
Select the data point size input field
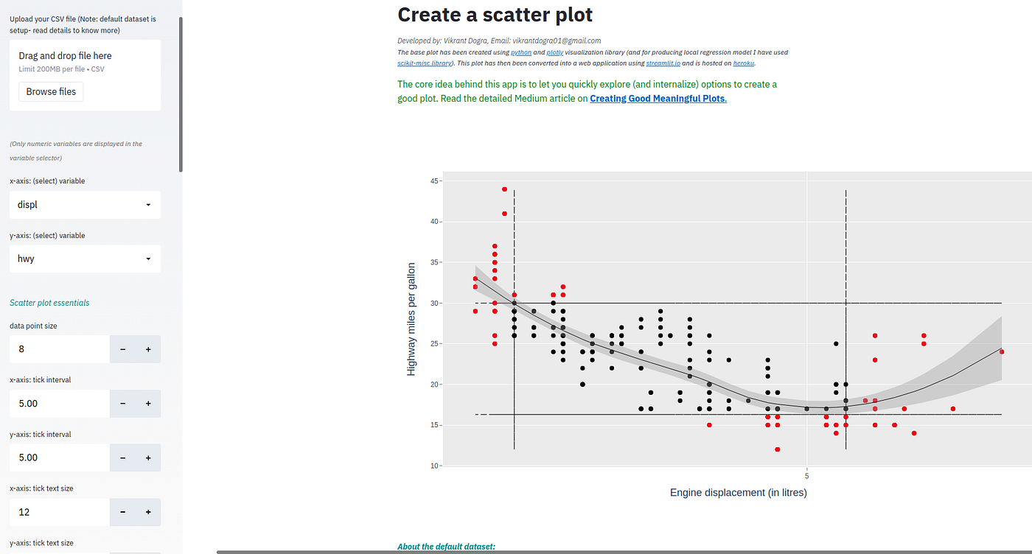(x=59, y=348)
